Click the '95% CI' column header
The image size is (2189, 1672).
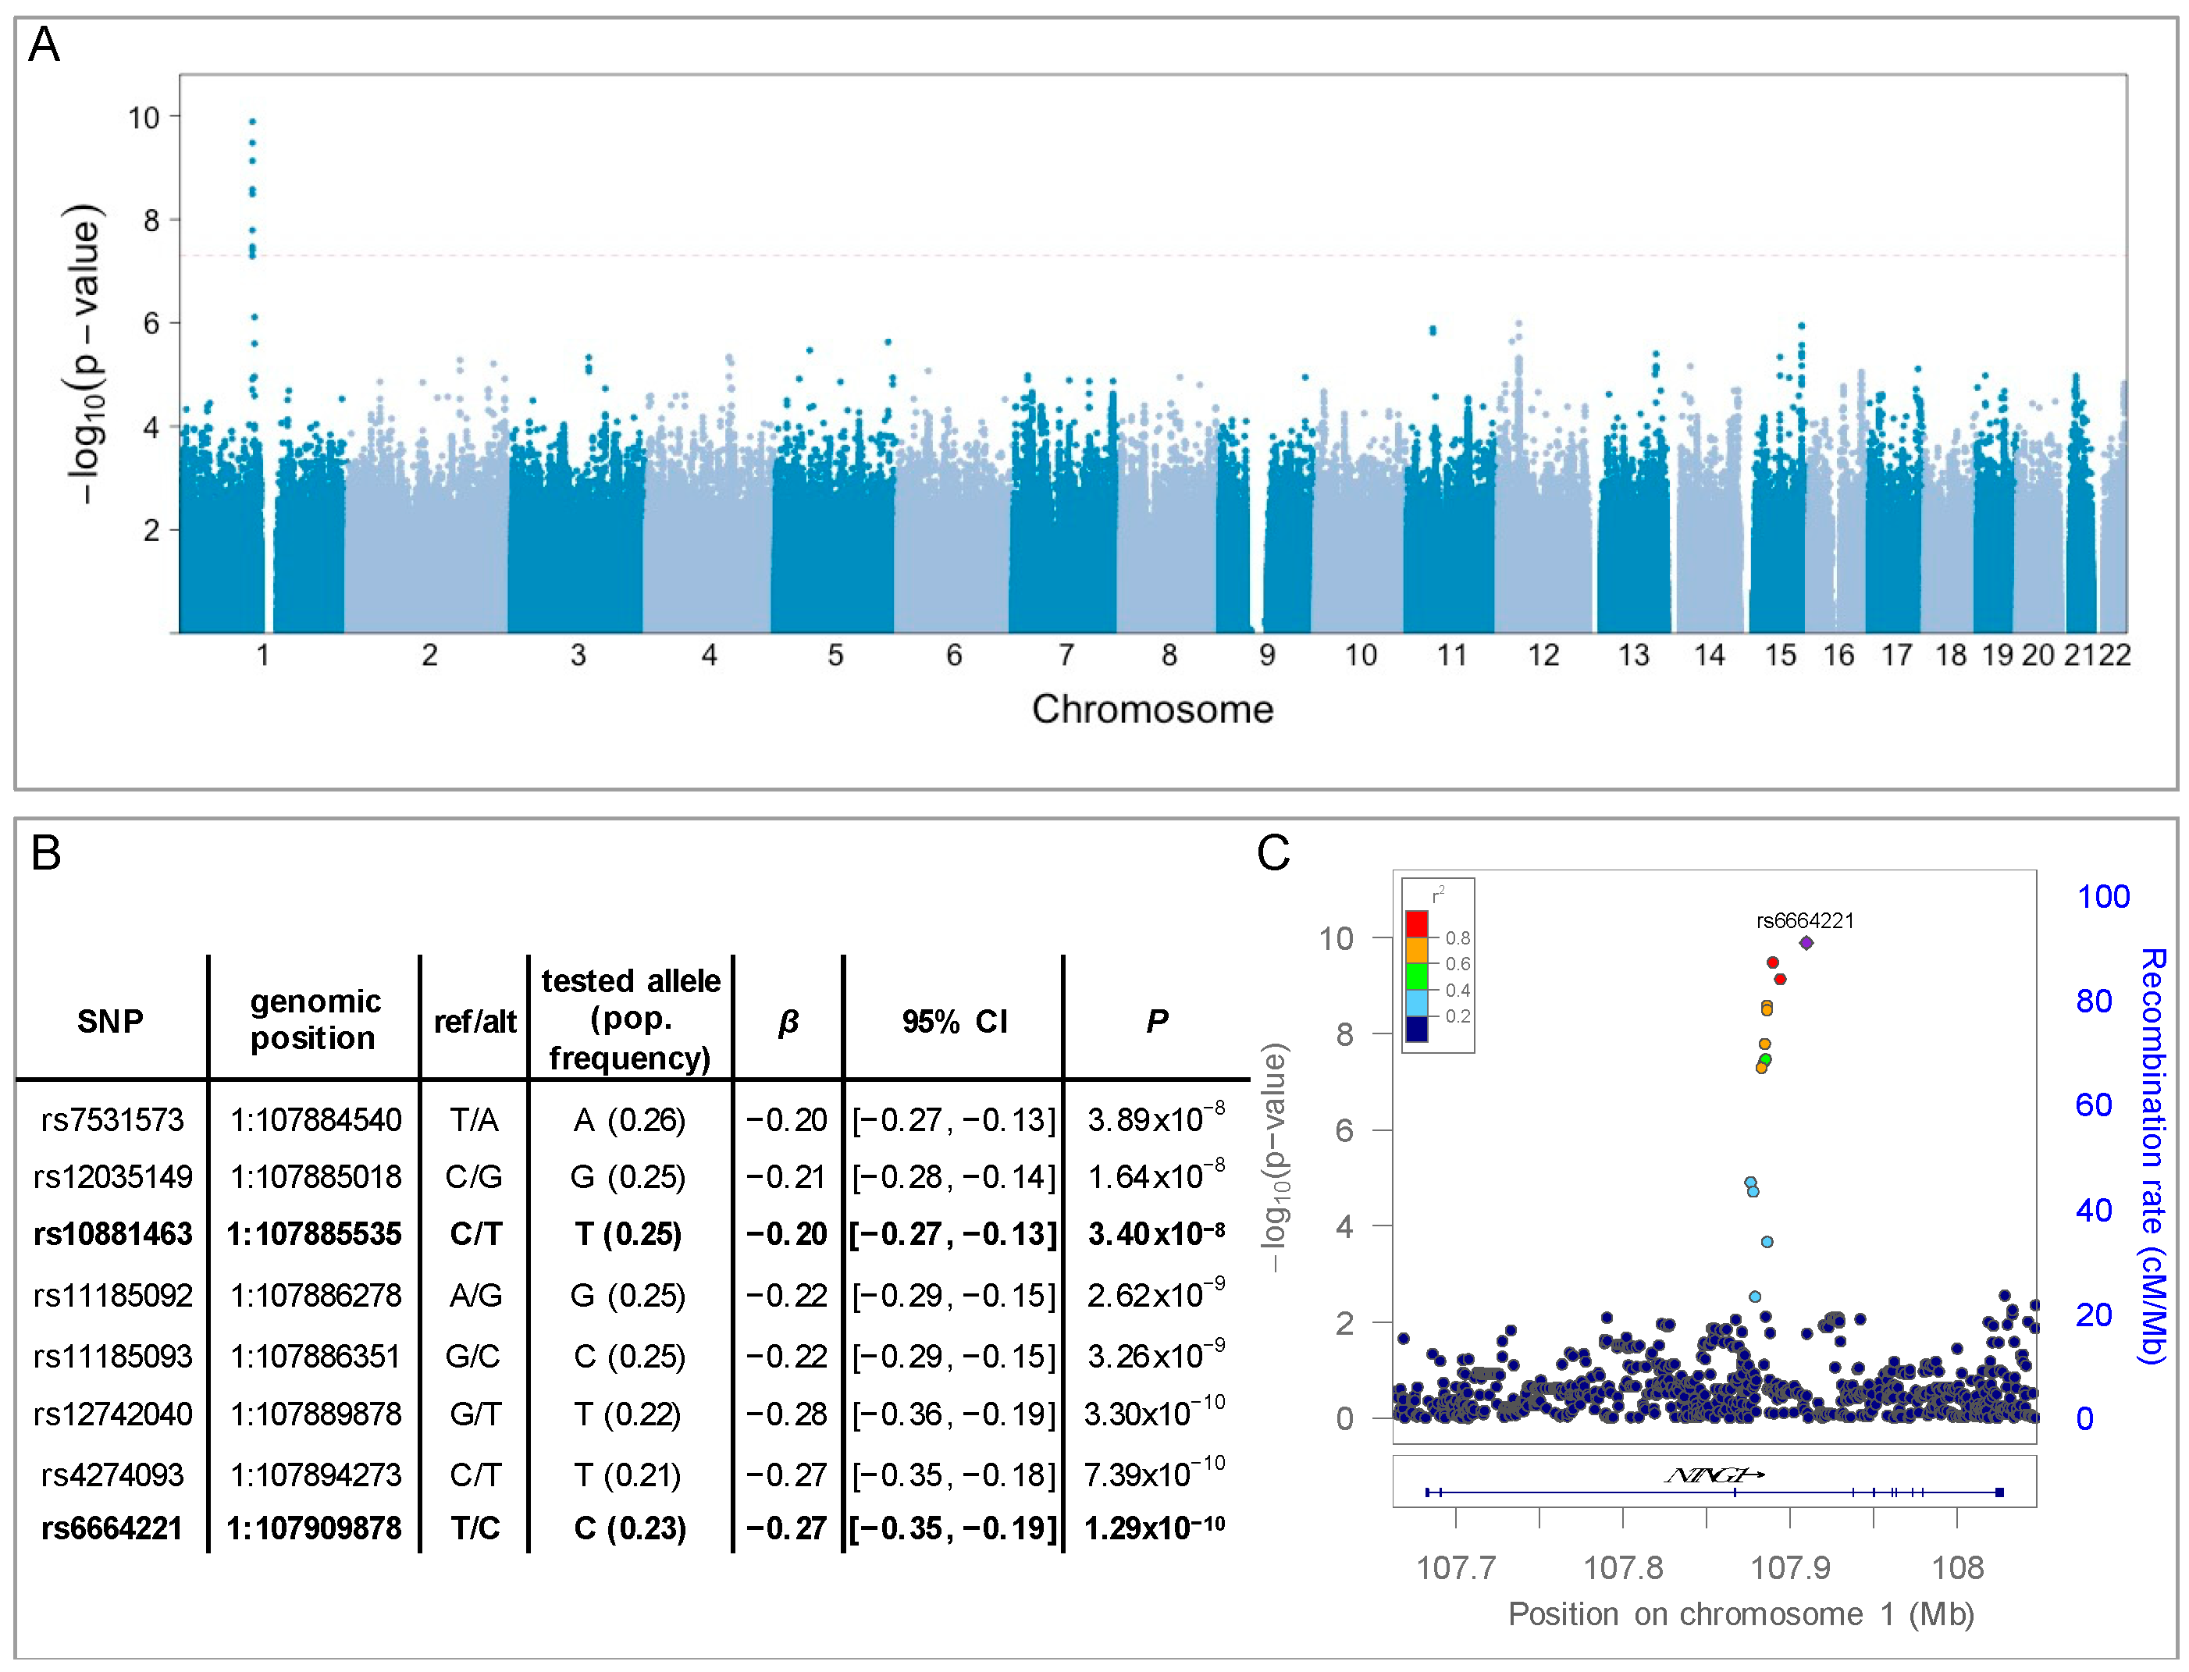pyautogui.click(x=954, y=1021)
